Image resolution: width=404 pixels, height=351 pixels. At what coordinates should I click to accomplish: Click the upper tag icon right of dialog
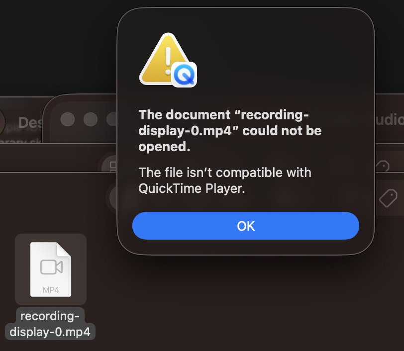[x=382, y=166]
